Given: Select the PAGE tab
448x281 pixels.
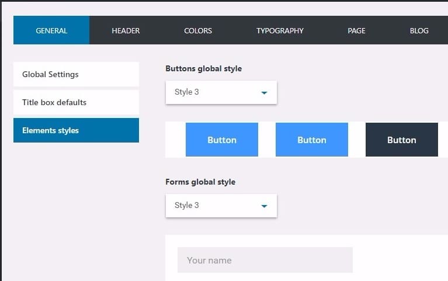Looking at the screenshot, I should point(356,30).
